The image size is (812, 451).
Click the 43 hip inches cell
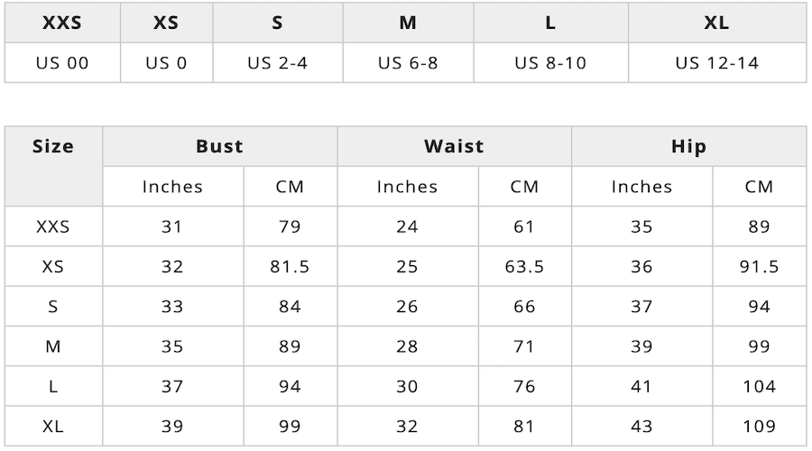(x=641, y=426)
